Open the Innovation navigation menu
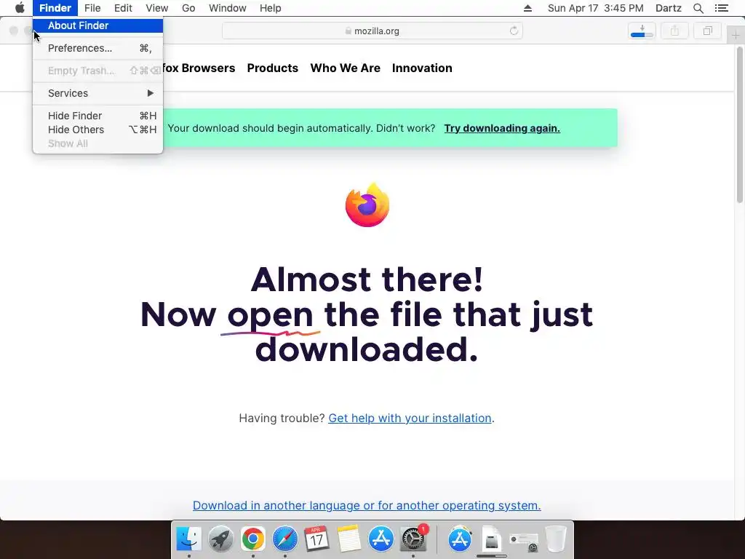Image resolution: width=745 pixels, height=559 pixels. [422, 68]
